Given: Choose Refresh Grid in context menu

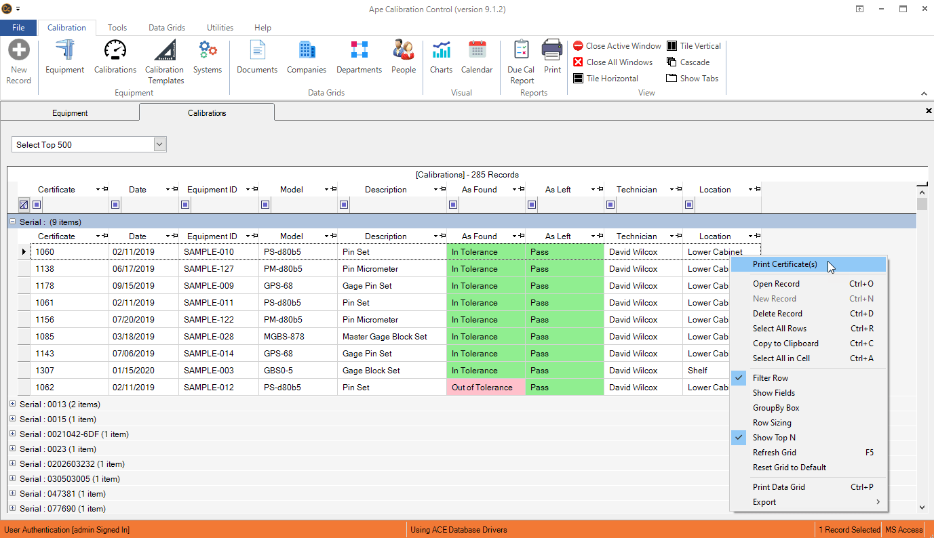Looking at the screenshot, I should pyautogui.click(x=808, y=453).
